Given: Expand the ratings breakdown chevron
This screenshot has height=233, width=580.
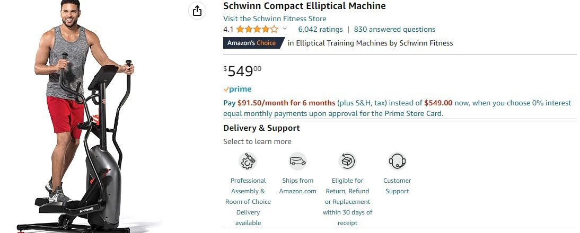Looking at the screenshot, I should [285, 29].
